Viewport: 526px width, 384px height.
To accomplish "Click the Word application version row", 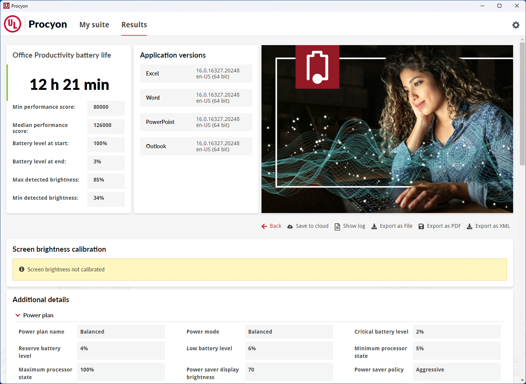I will [x=196, y=98].
